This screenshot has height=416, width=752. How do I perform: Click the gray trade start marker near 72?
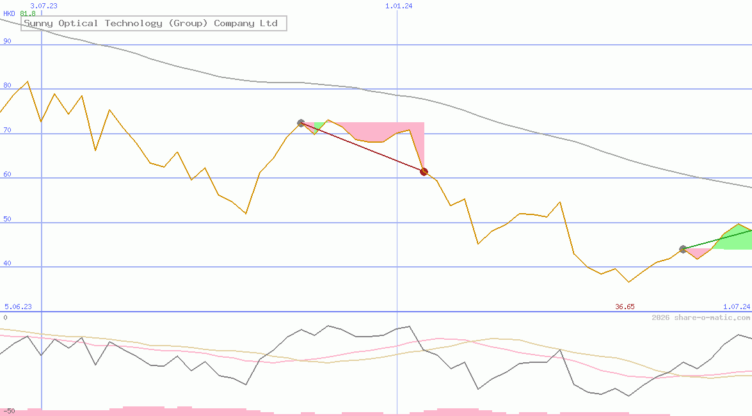point(301,124)
